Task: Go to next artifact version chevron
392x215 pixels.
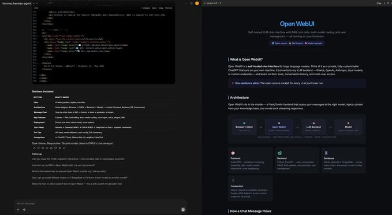Action: (221, 3)
